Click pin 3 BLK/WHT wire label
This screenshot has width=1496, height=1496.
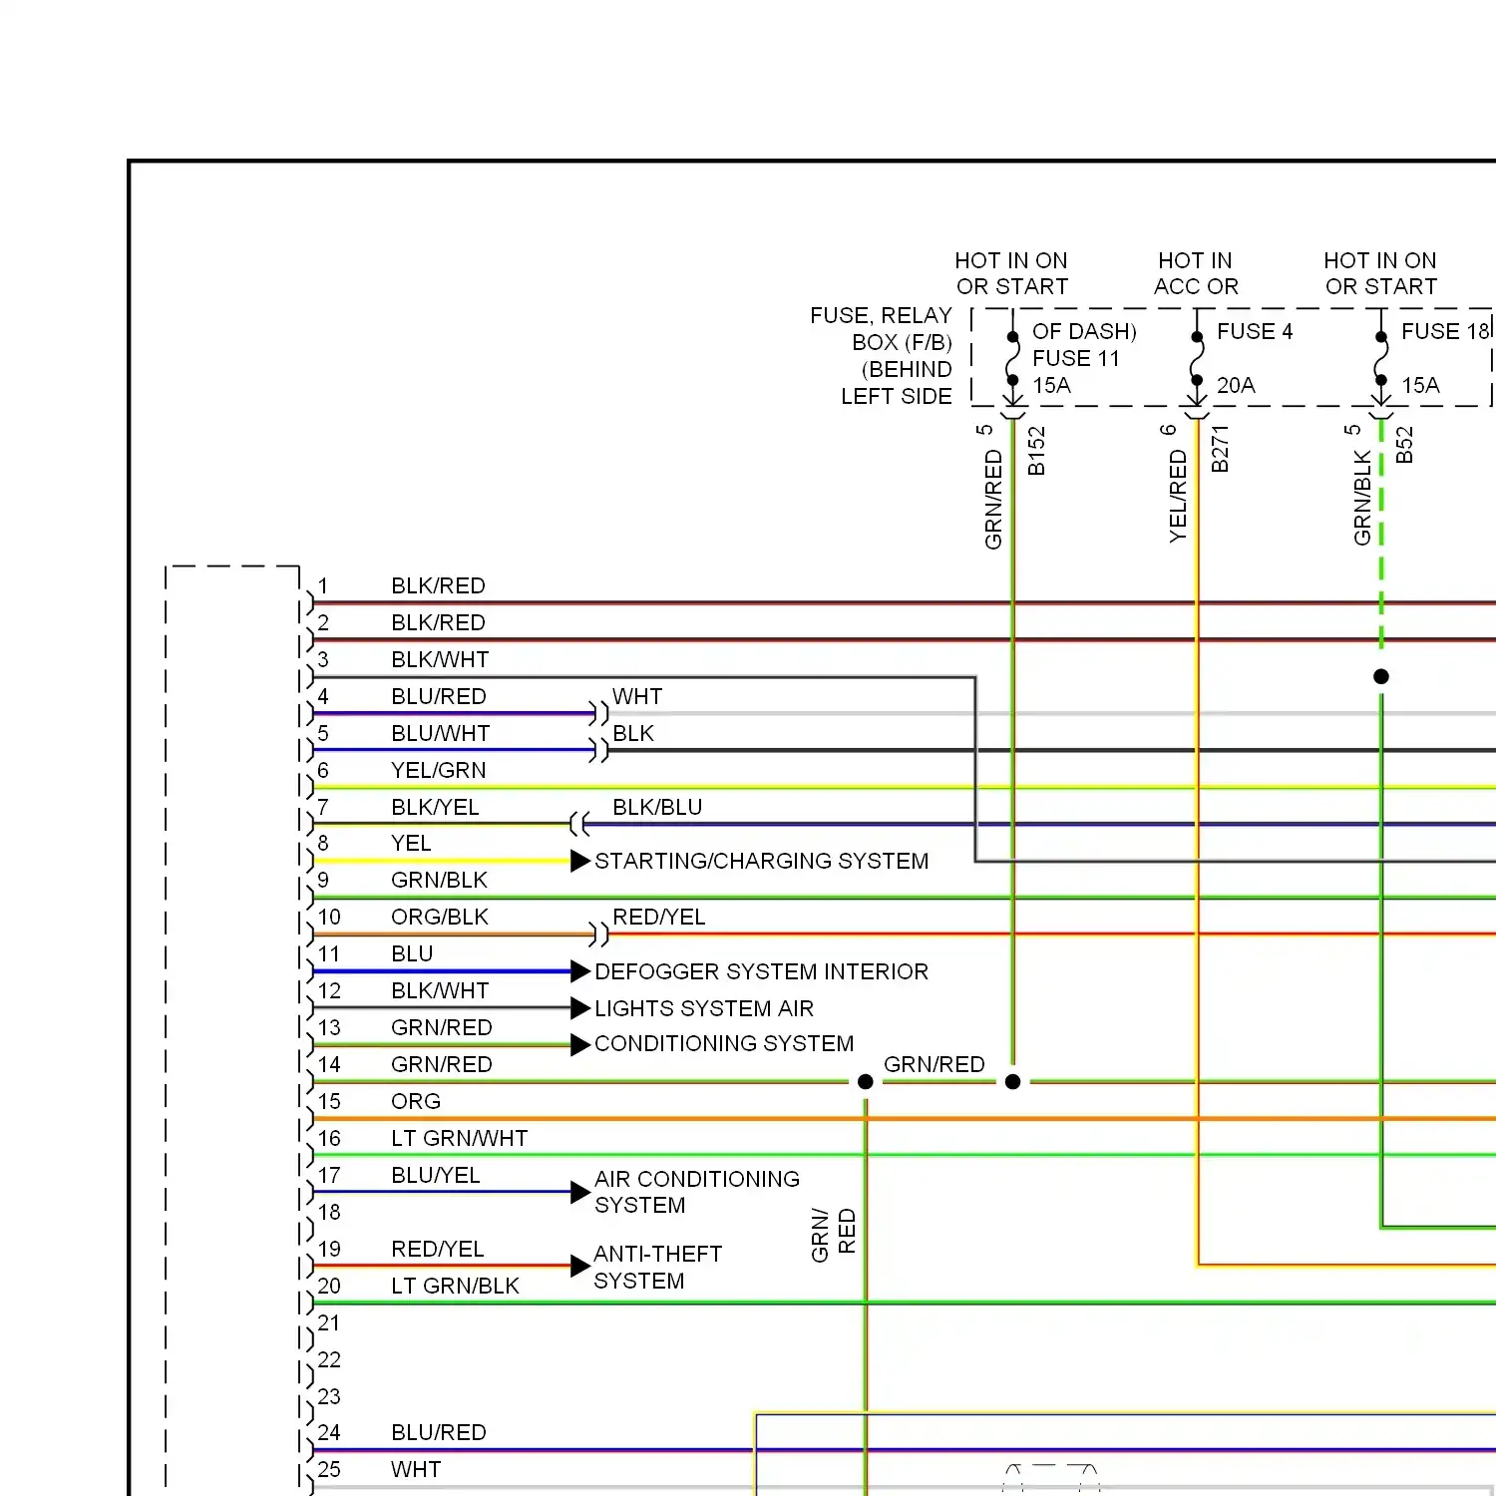440,659
